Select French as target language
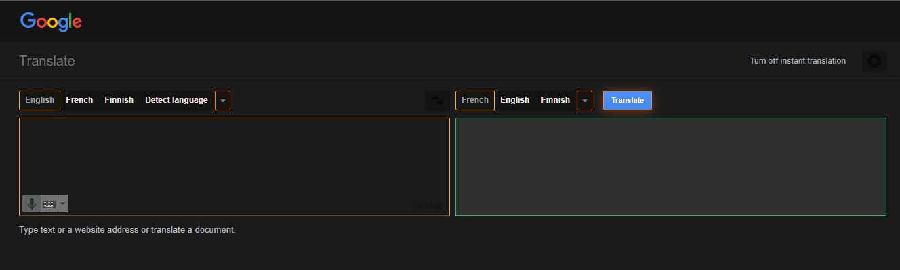900x270 pixels. click(474, 100)
